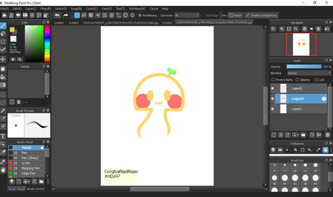Screen dimensions: 333x197
Task: Enable Protect Alpha checkbox
Action: [273, 80]
